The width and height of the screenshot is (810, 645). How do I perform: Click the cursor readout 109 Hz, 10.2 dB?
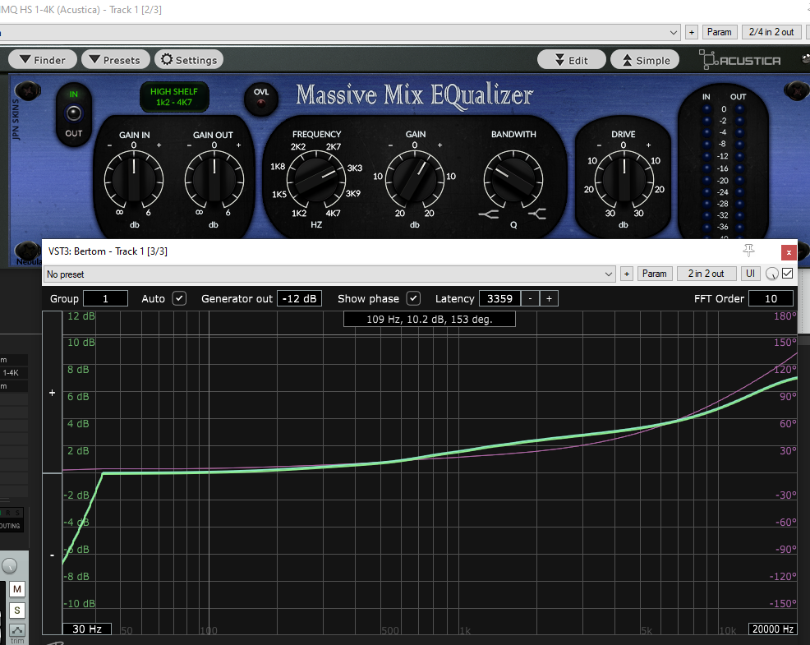pyautogui.click(x=430, y=320)
